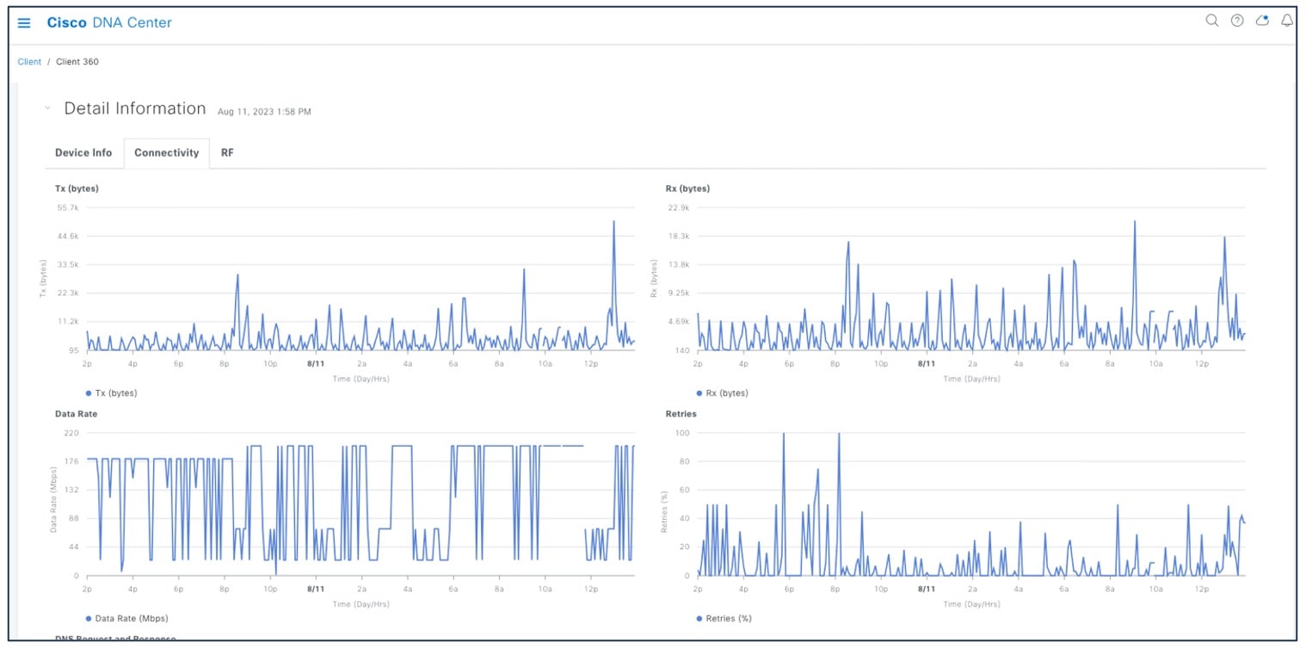Click the Rx (bytes) chart title
The height and width of the screenshot is (649, 1306).
tap(688, 189)
